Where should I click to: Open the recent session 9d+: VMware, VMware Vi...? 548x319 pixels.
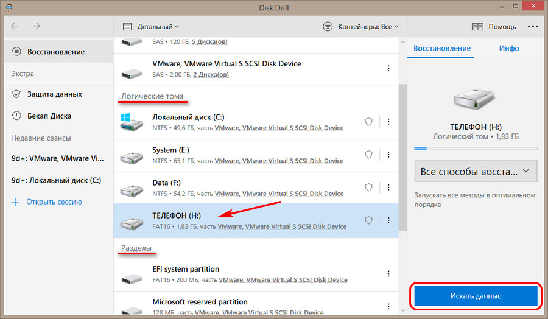pos(58,159)
